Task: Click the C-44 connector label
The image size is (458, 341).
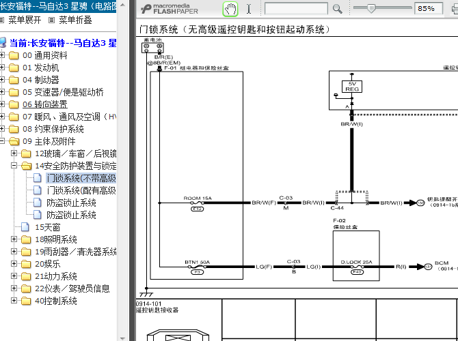Action: [x=337, y=208]
